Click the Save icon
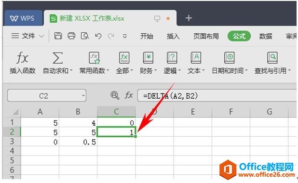298x183 pixels. [58, 36]
